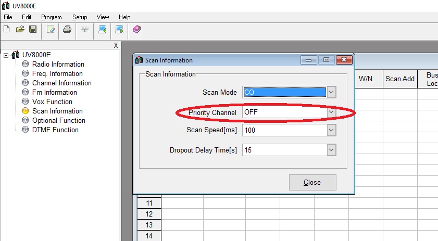The image size is (438, 241).
Task: Click the communication port toolbar icon
Action: [85, 29]
